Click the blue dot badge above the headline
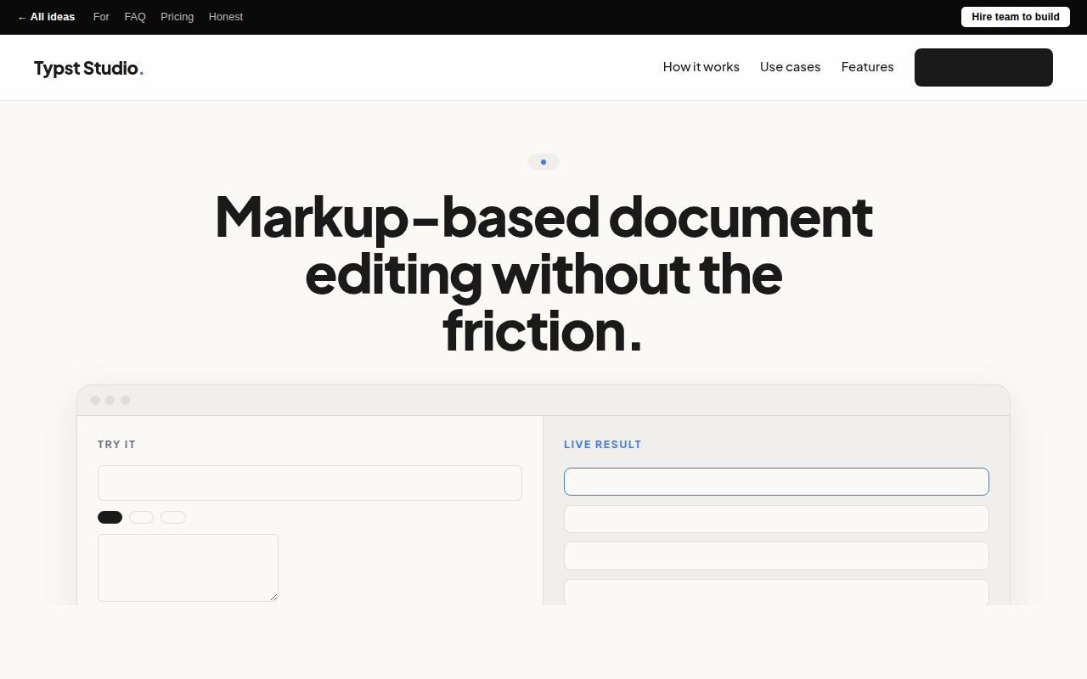Screen dimensions: 1087x679 coord(543,161)
